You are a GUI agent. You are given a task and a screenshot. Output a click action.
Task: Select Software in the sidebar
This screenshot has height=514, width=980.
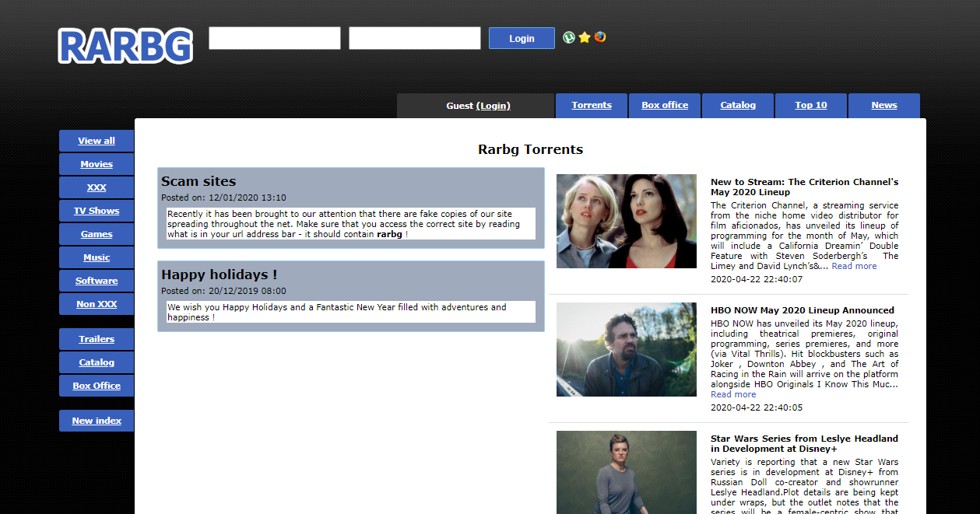tap(97, 281)
